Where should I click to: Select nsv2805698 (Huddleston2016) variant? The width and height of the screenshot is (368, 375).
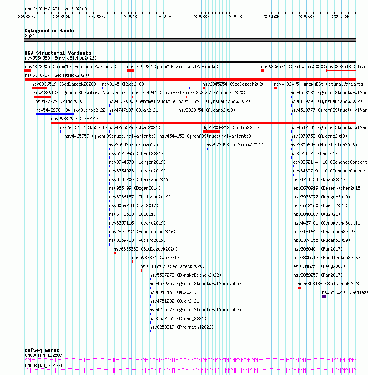pos(324,145)
